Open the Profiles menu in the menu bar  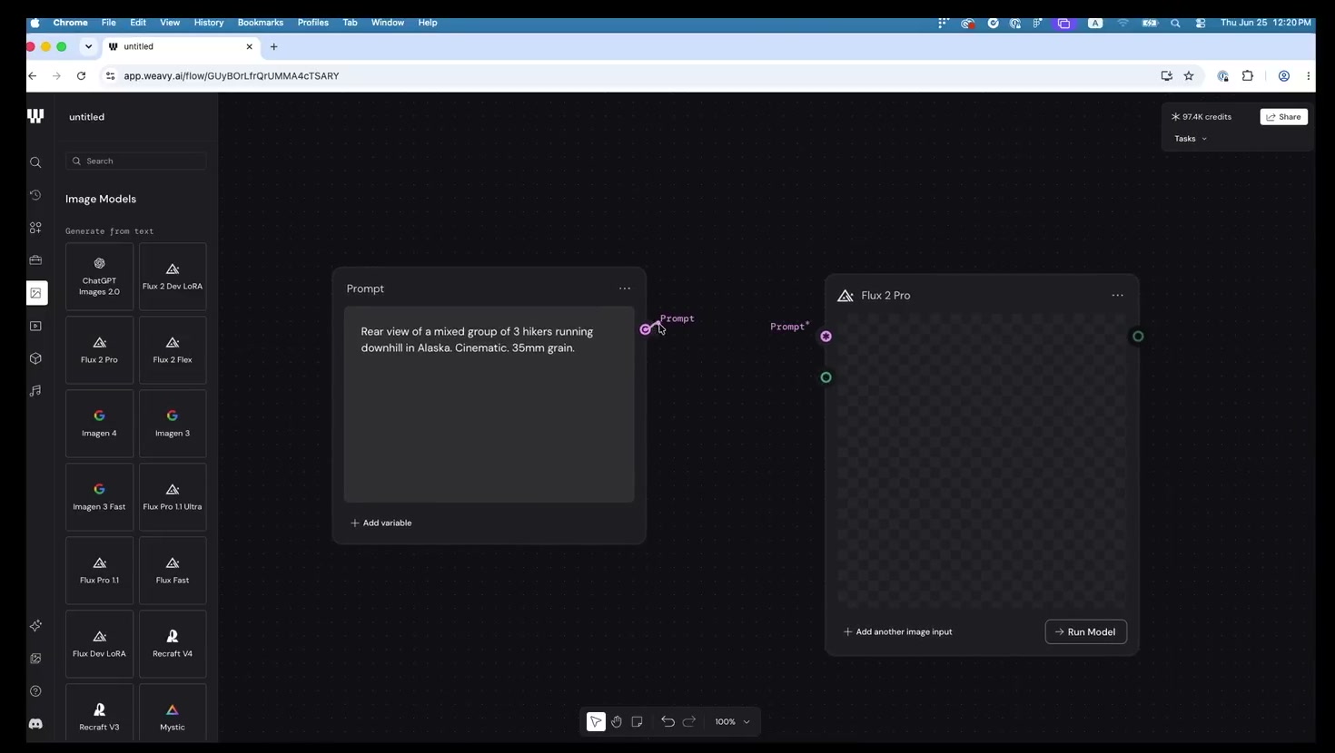tap(313, 23)
